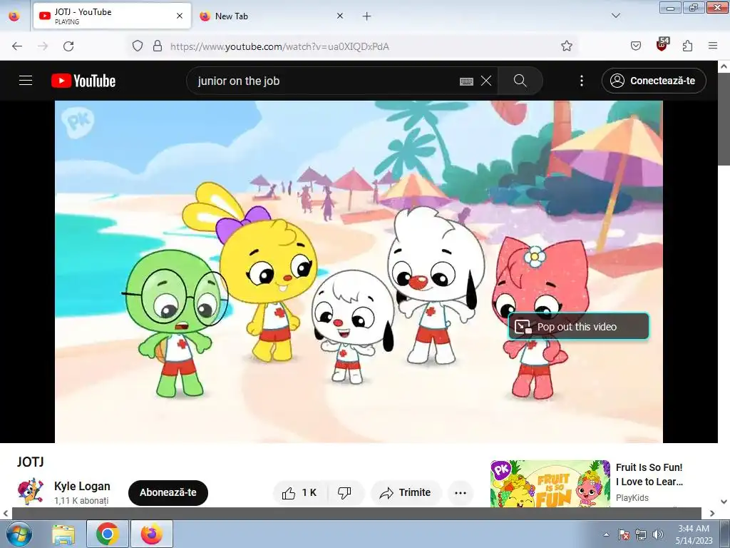Select Firefox on the taskbar

[152, 534]
